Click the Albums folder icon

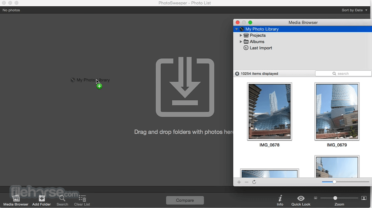coord(246,42)
